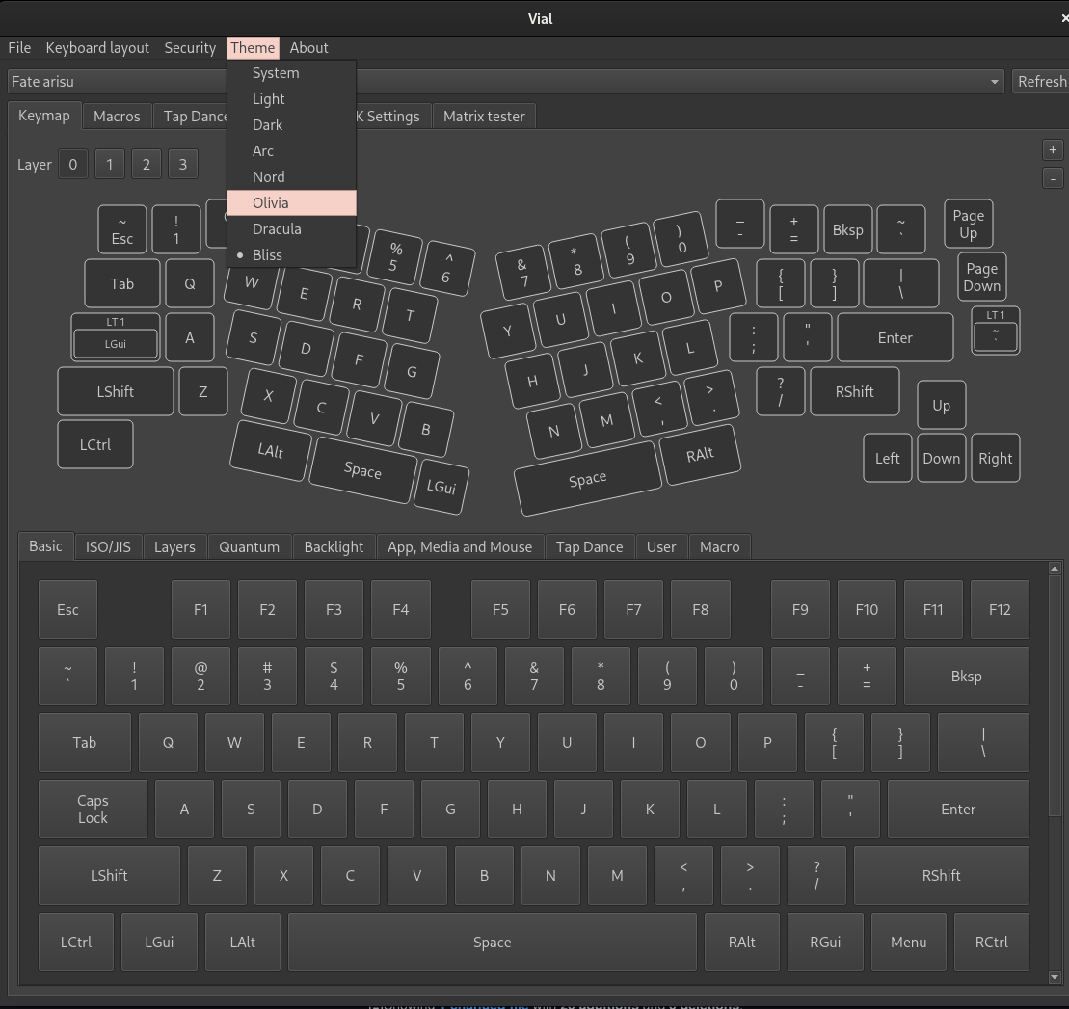
Task: Click the LT1 LGui key on the keymap
Action: 115,337
